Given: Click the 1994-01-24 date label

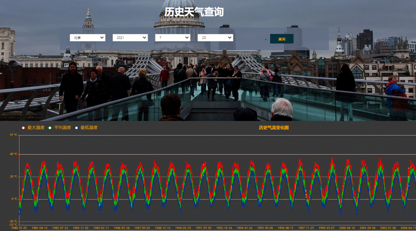Looking at the screenshot, I should (245, 228).
